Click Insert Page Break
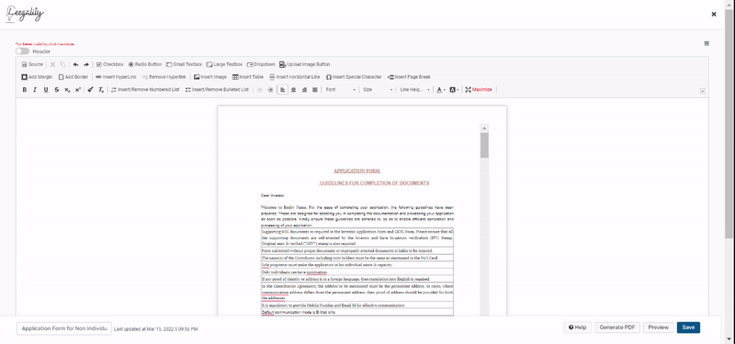Screen dimensions: 735x344 (409, 77)
